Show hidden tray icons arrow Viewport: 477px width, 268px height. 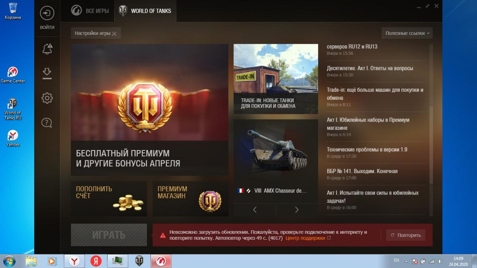click(406, 261)
